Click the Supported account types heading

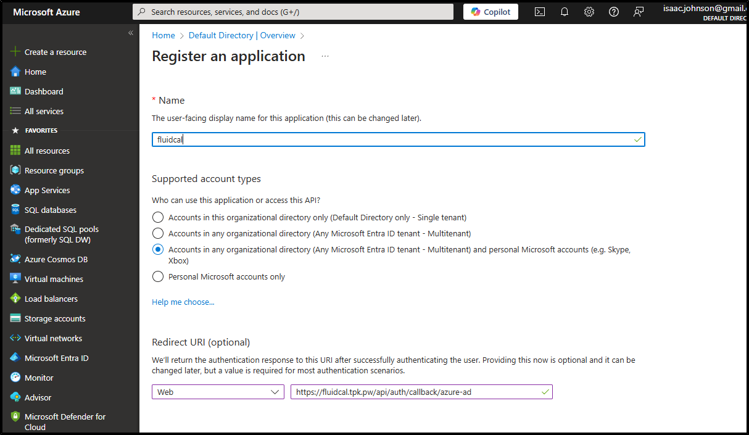206,179
